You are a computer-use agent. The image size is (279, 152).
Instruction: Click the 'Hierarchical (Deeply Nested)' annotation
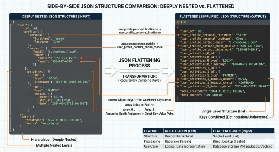click(x=54, y=140)
